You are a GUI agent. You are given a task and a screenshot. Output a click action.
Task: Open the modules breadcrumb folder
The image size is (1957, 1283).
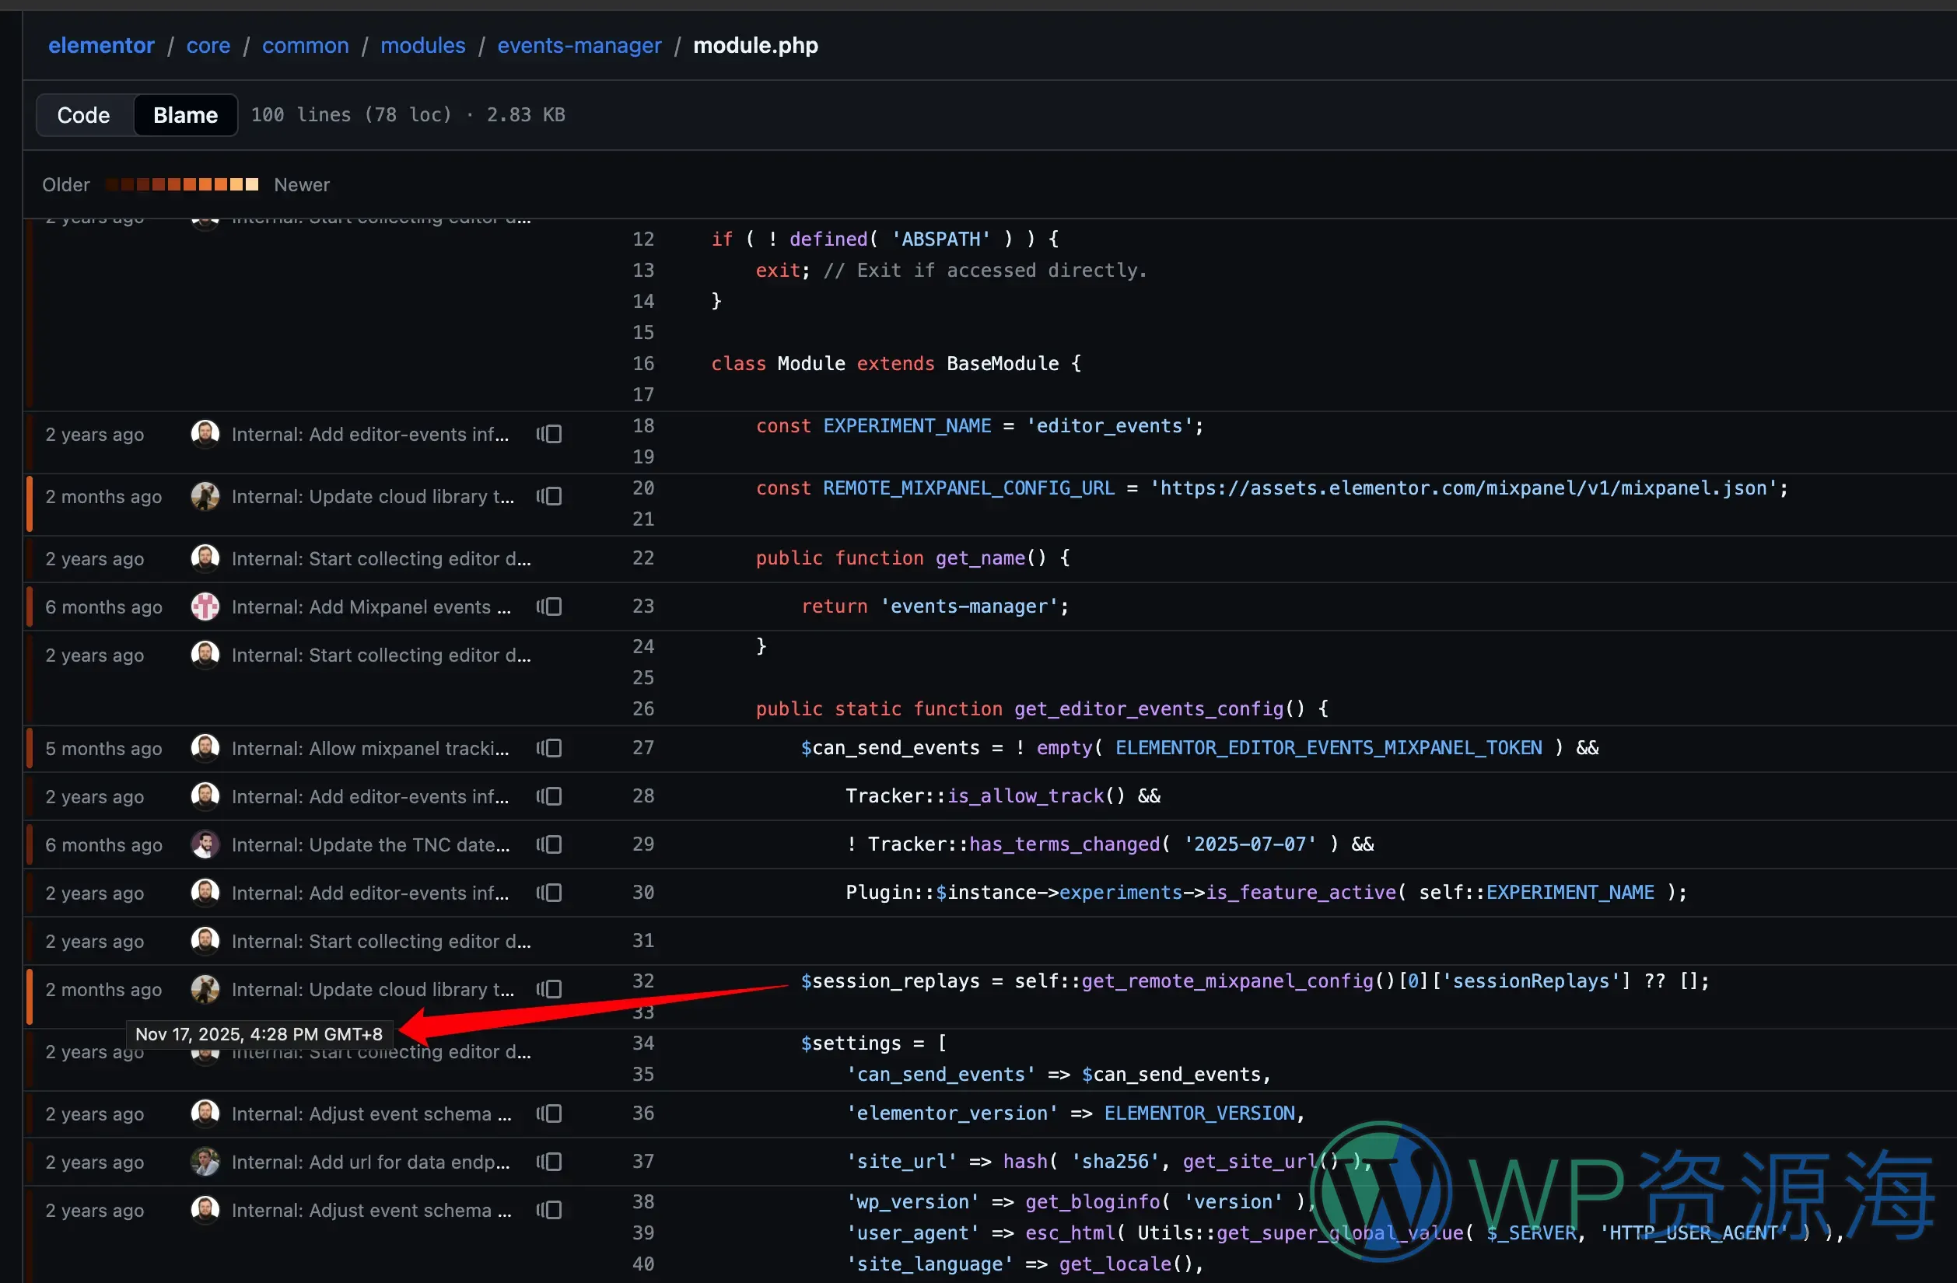pos(422,45)
